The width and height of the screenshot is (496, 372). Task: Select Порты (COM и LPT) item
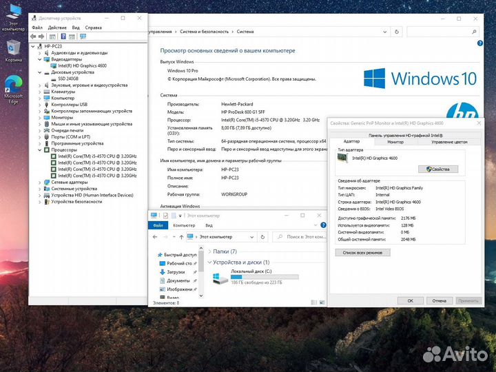pos(70,137)
